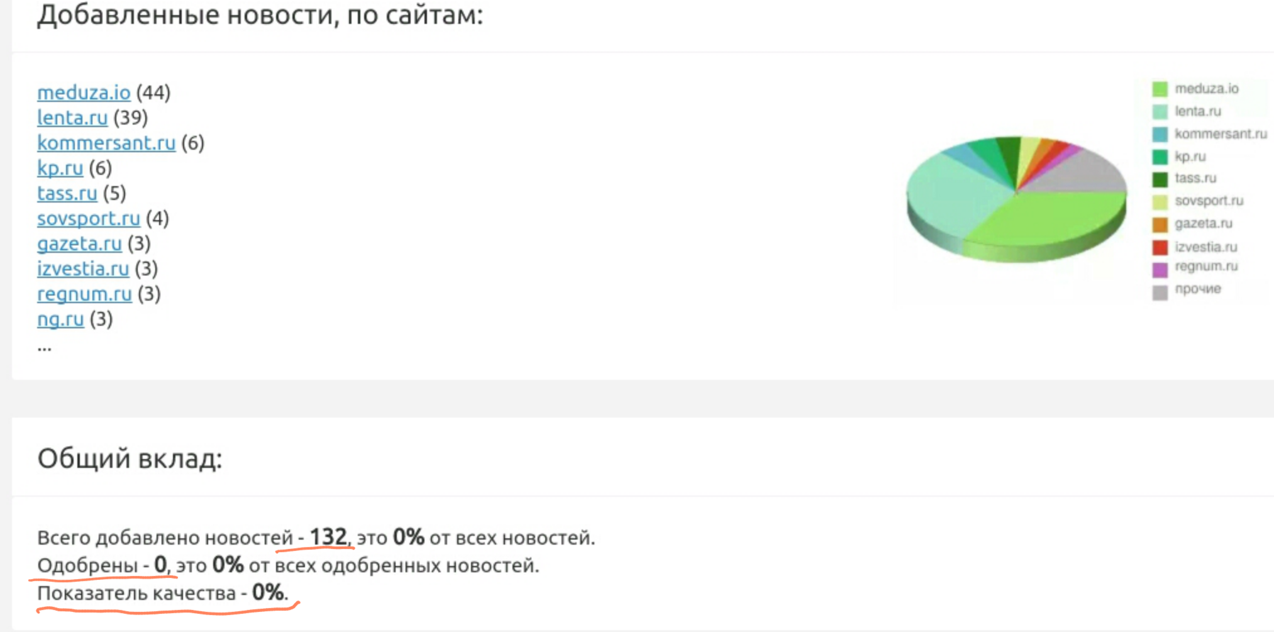Select the kommersant.ru legend color square
The width and height of the screenshot is (1274, 632).
[x=1160, y=134]
